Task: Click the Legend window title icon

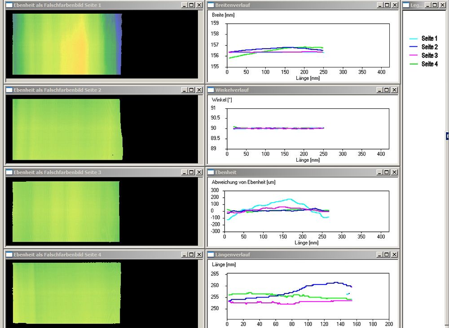Action: click(407, 5)
